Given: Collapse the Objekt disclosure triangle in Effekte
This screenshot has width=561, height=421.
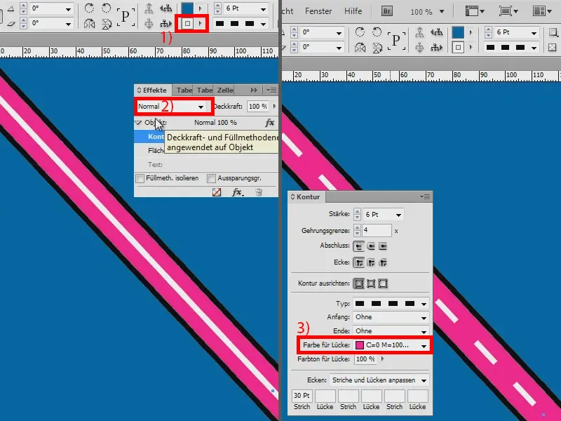Looking at the screenshot, I should click(138, 123).
